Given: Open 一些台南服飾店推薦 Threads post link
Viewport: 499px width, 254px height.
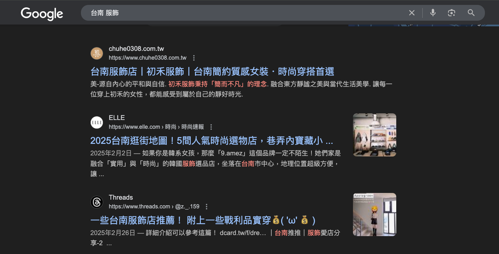Looking at the screenshot, I should [x=203, y=220].
